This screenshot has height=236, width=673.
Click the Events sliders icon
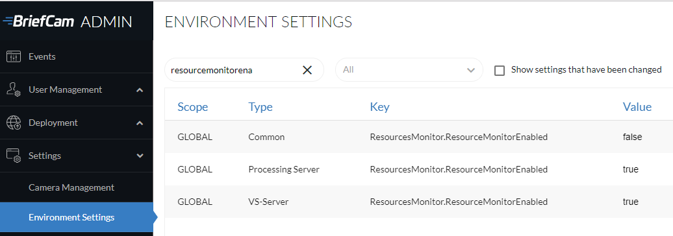click(x=14, y=56)
